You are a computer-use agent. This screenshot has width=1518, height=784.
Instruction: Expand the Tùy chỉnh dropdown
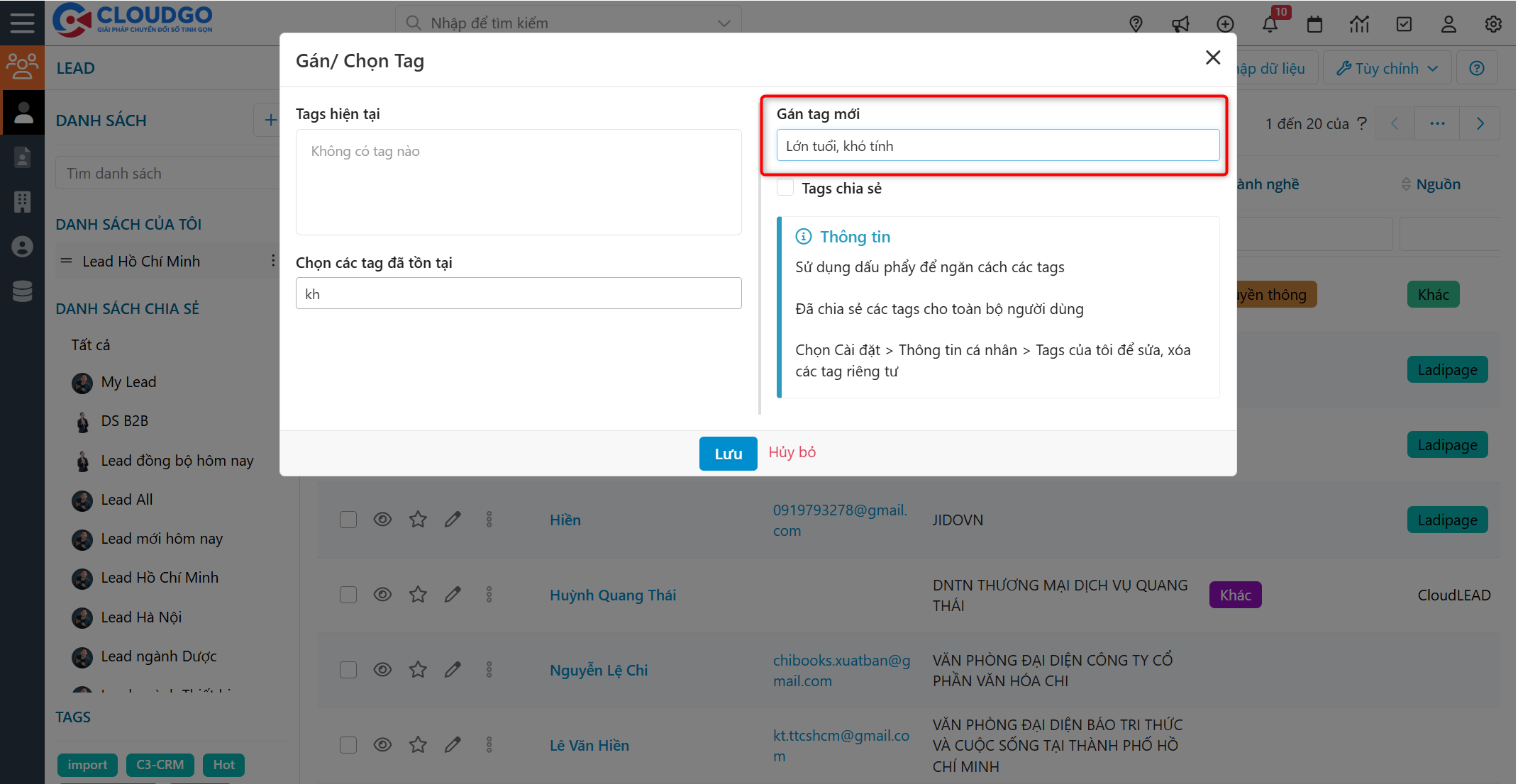point(1387,68)
